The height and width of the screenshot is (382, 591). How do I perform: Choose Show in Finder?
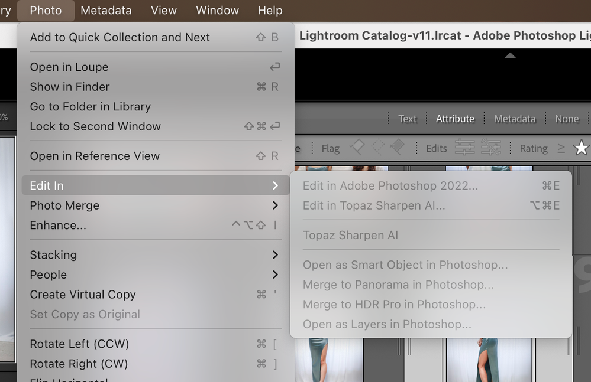pos(70,87)
